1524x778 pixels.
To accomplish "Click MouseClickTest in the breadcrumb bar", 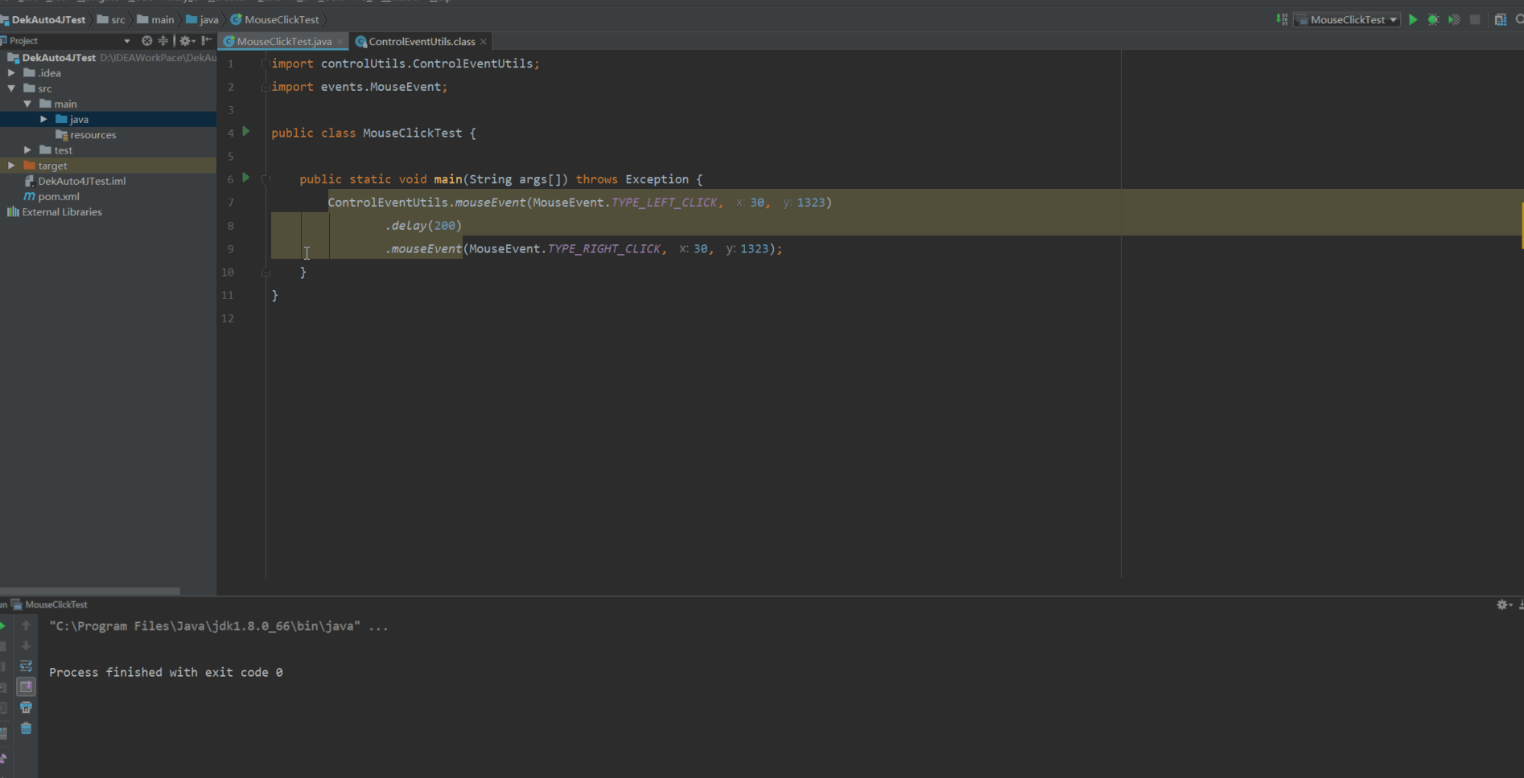I will (275, 19).
